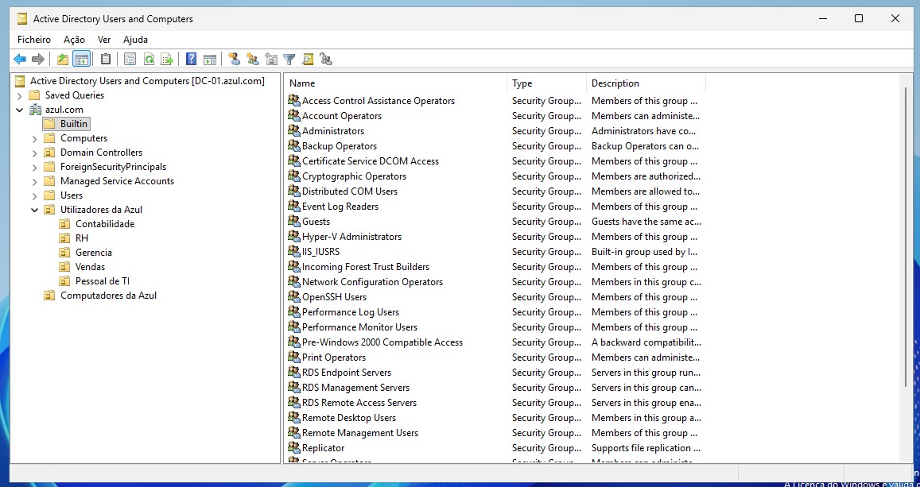Open the Help question mark icon
Image resolution: width=920 pixels, height=487 pixels.
coord(192,60)
